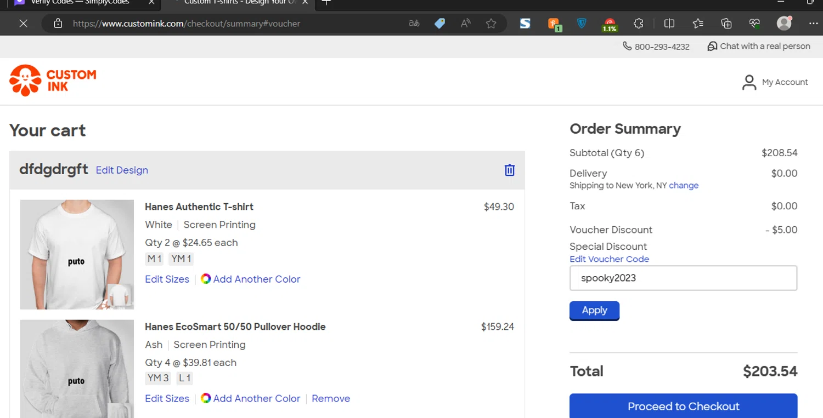Image resolution: width=823 pixels, height=418 pixels.
Task: Open the ash hoodie product thumbnail
Action: (x=77, y=369)
